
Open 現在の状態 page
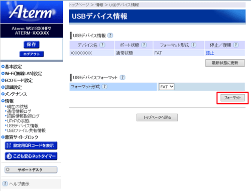click(18, 107)
